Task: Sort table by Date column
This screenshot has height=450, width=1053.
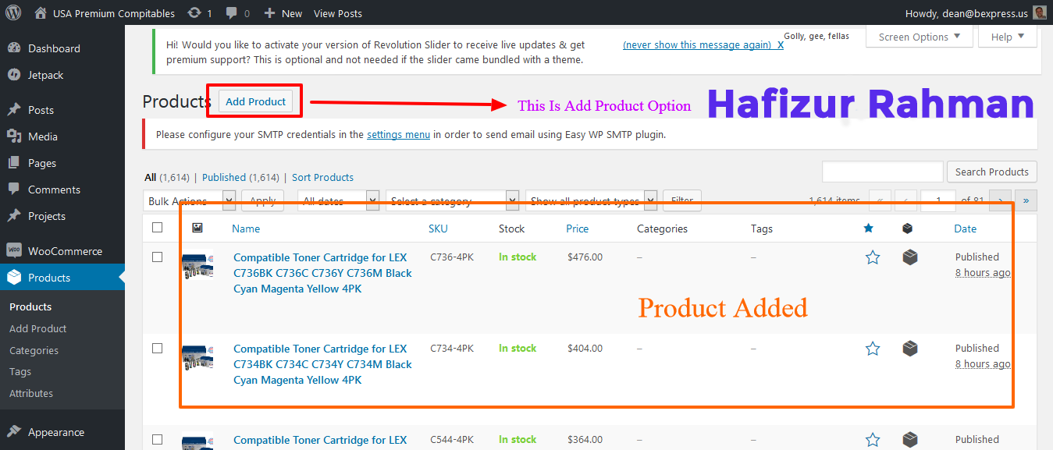Action: click(965, 229)
